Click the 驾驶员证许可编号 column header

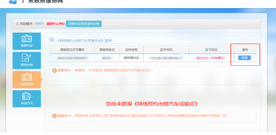pyautogui.click(x=72, y=50)
